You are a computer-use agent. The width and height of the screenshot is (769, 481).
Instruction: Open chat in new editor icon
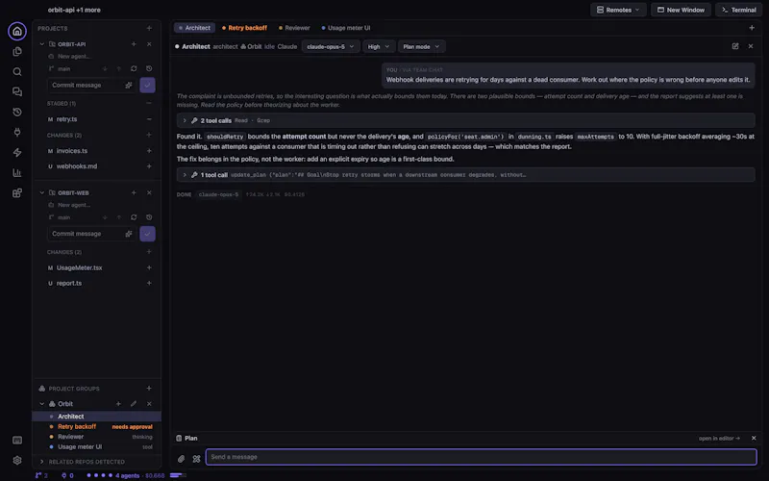coord(735,46)
